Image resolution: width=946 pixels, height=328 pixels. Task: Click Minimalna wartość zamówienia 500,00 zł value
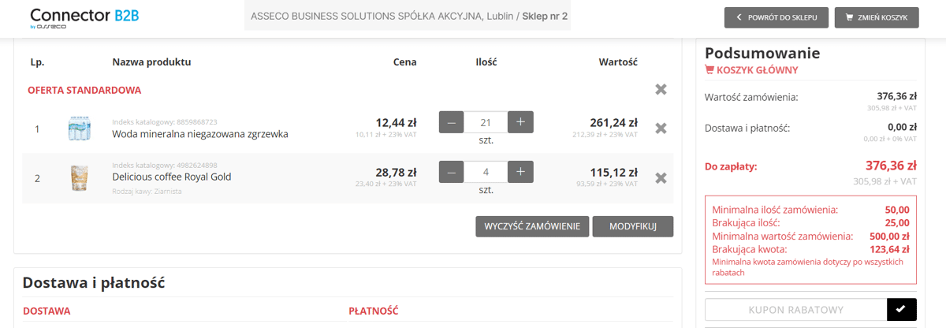click(x=888, y=236)
